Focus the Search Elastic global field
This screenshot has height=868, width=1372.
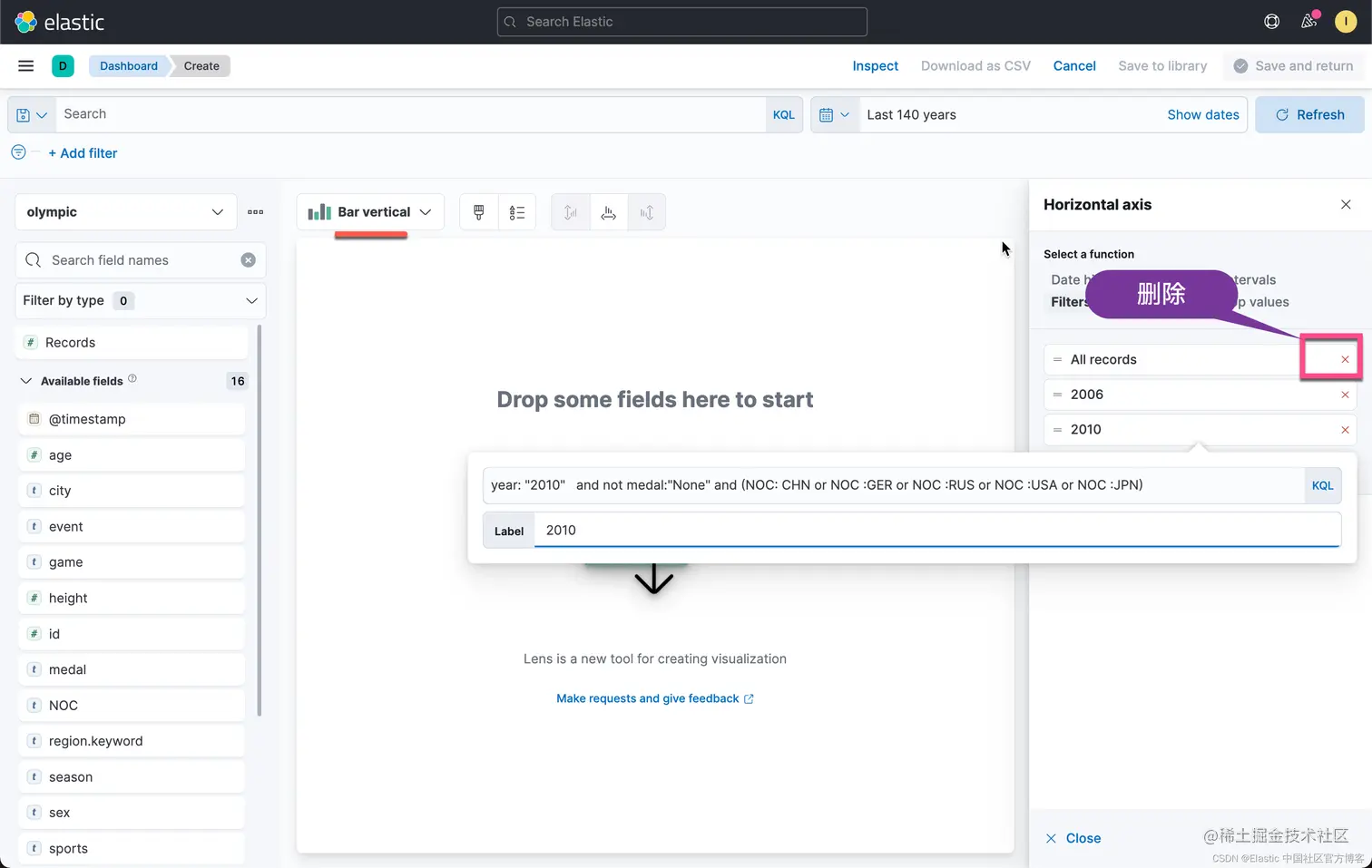[x=682, y=22]
